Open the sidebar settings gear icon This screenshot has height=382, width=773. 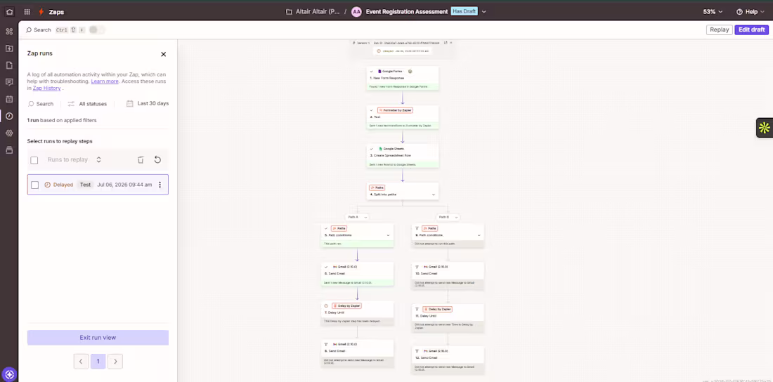[x=9, y=133]
